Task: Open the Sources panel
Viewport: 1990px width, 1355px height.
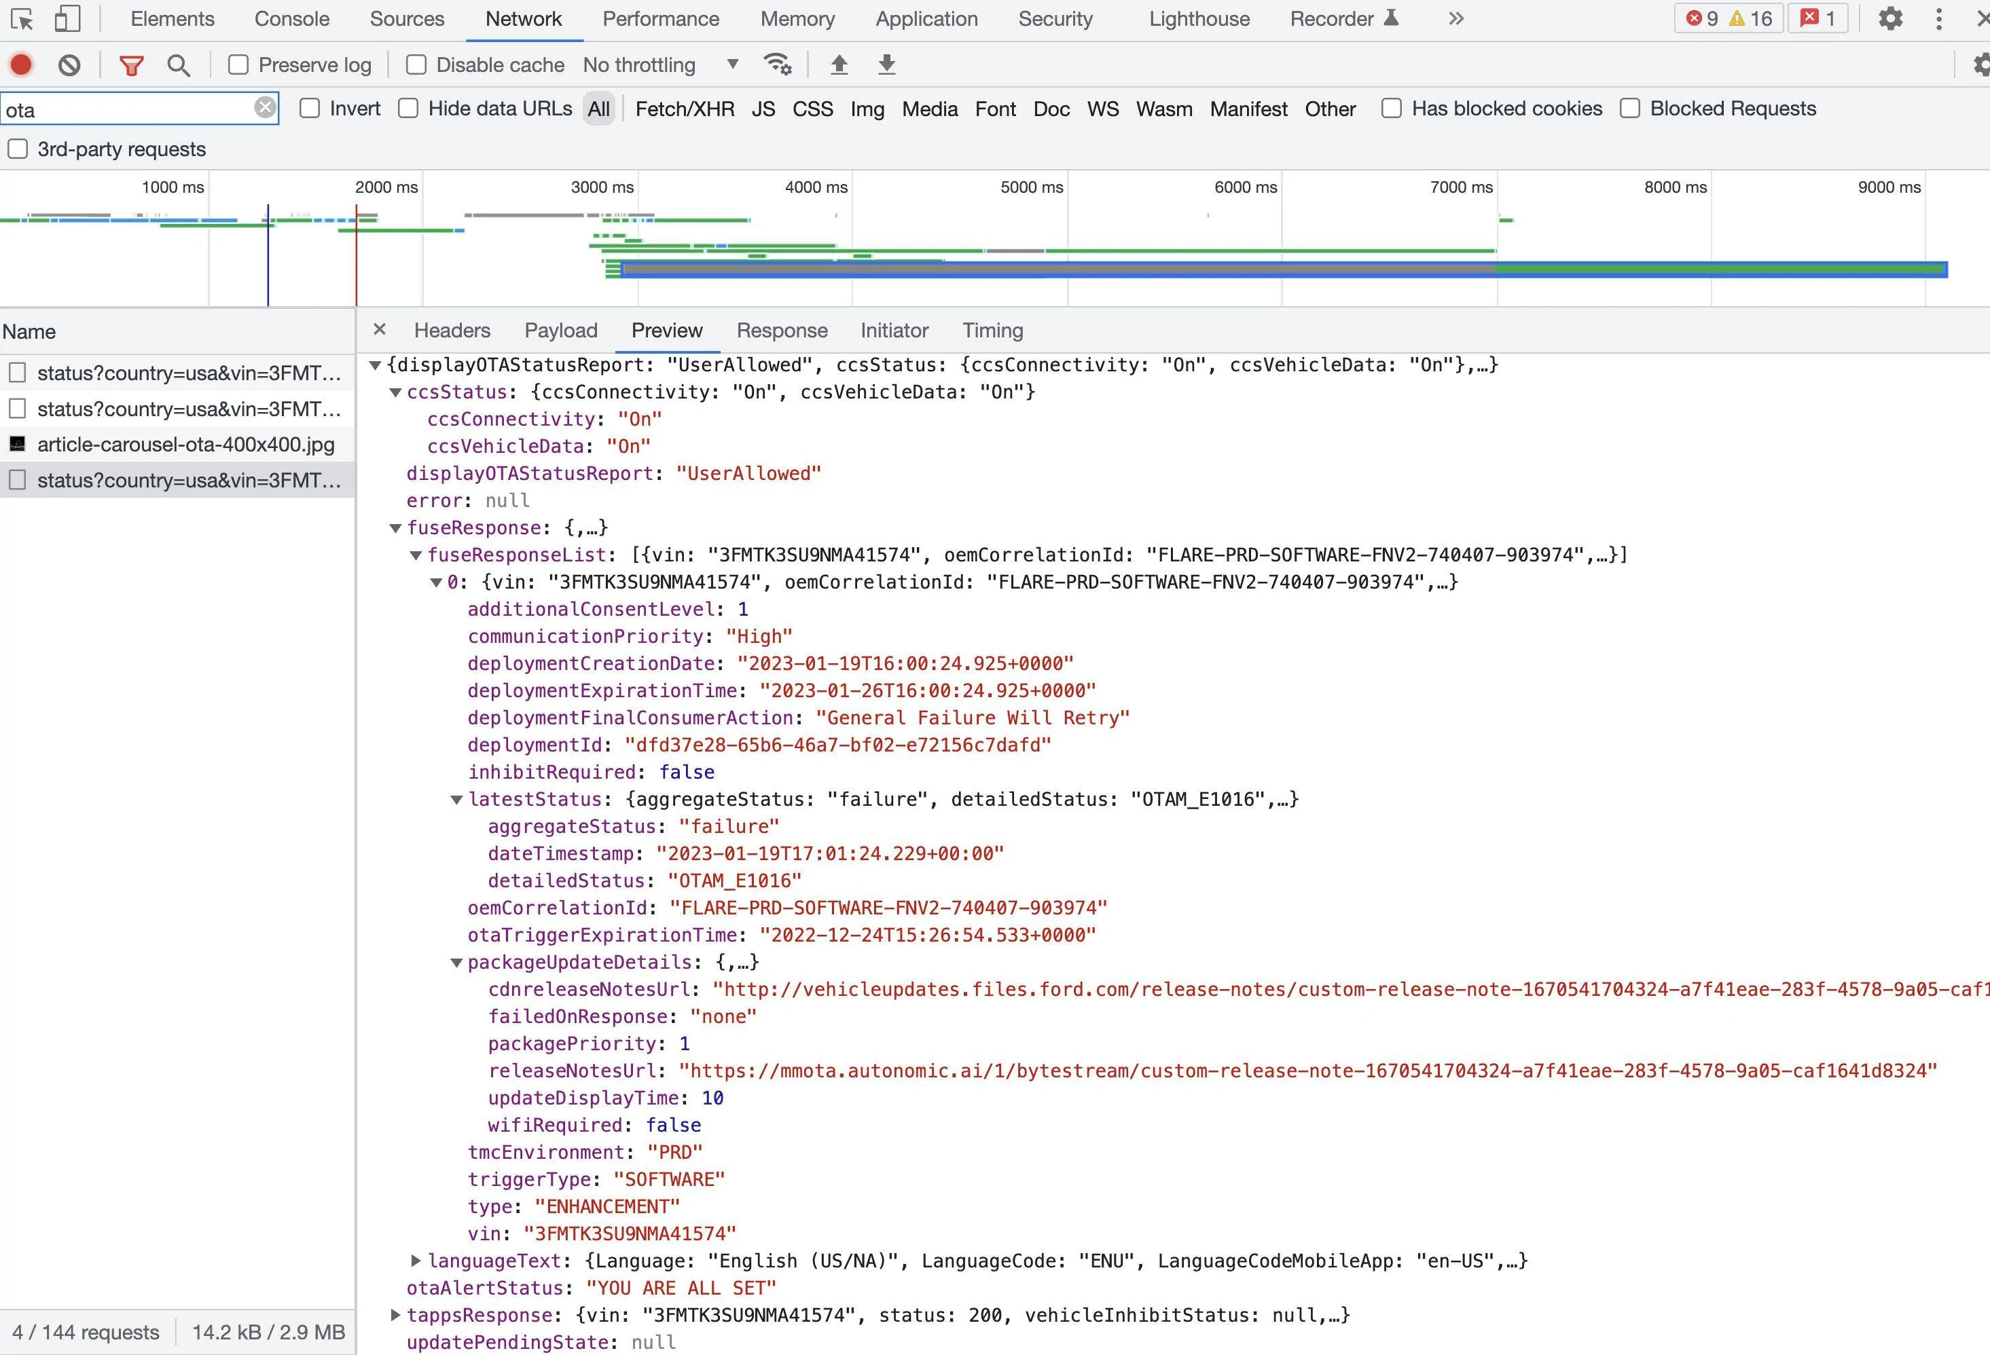Action: (407, 19)
